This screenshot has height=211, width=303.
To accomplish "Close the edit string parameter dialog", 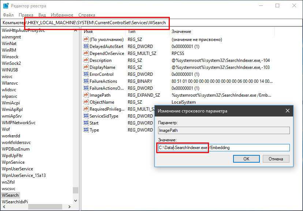I will click(x=288, y=111).
